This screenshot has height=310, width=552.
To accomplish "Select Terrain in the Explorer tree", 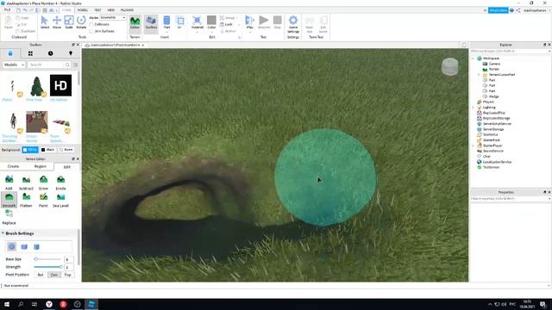I will click(x=493, y=69).
